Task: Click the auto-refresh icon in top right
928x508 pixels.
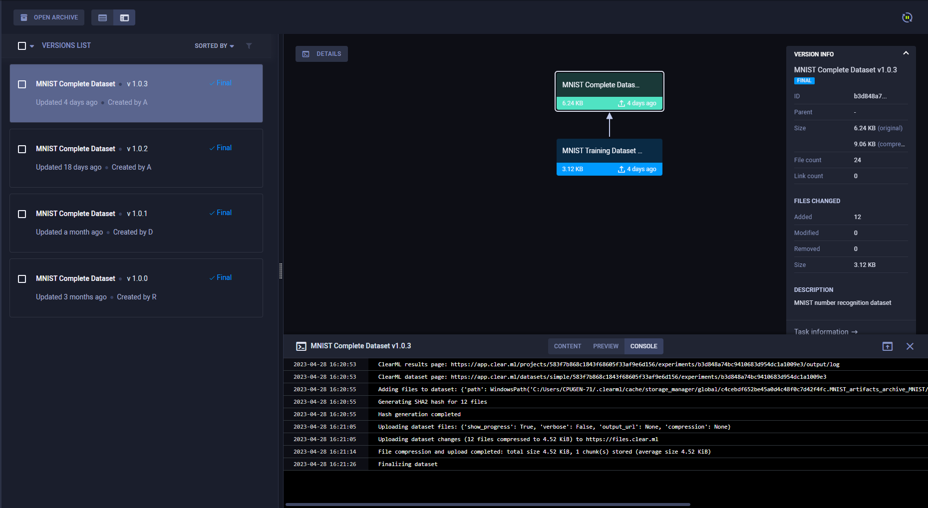Action: coord(907,17)
